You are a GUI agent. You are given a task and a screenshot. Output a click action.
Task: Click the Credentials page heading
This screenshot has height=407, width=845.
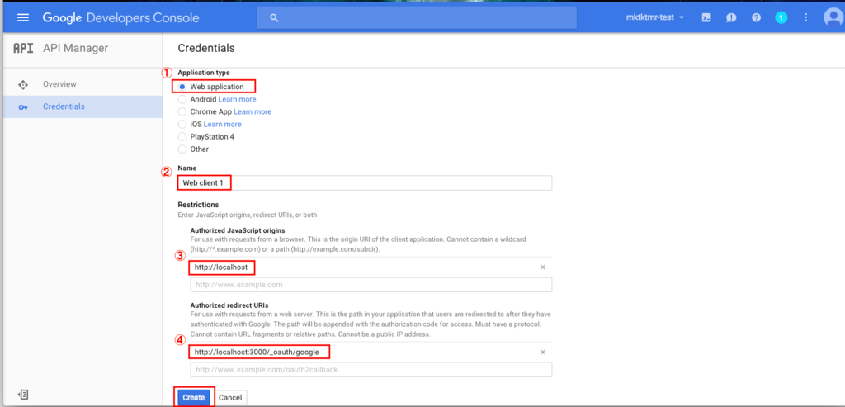(206, 48)
